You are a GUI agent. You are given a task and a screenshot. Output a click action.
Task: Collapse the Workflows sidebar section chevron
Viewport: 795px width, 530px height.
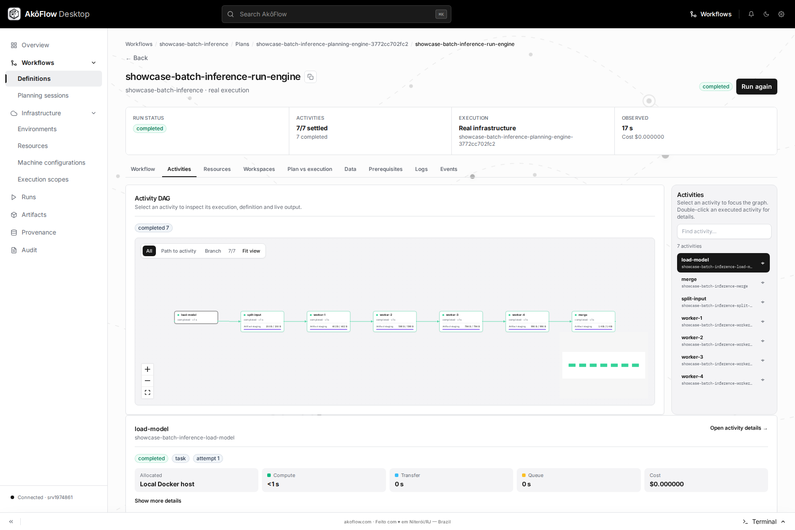tap(94, 63)
